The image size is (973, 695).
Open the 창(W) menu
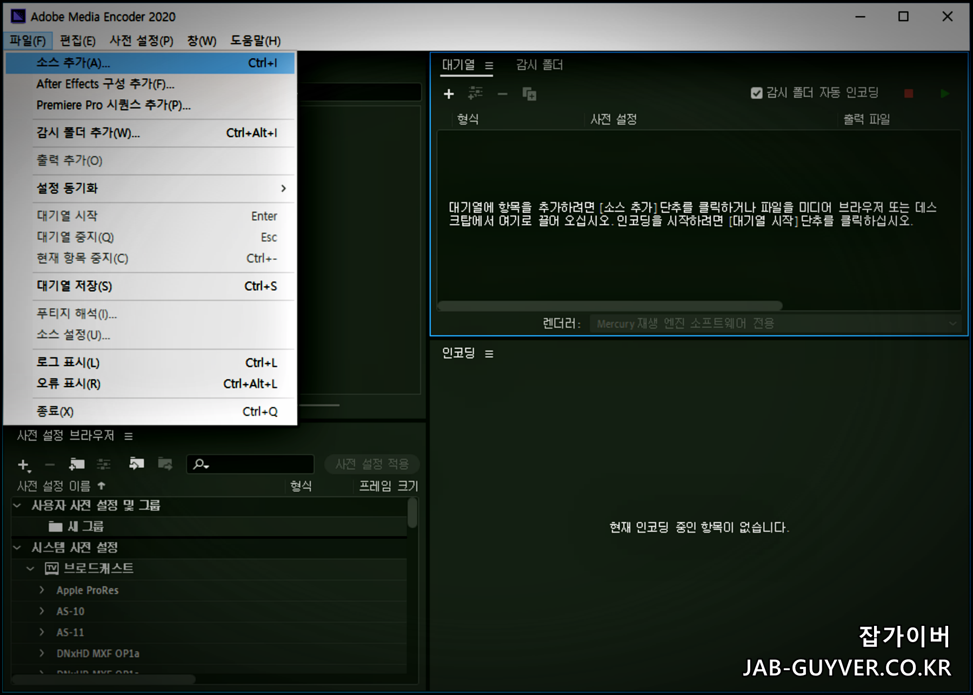pyautogui.click(x=202, y=41)
